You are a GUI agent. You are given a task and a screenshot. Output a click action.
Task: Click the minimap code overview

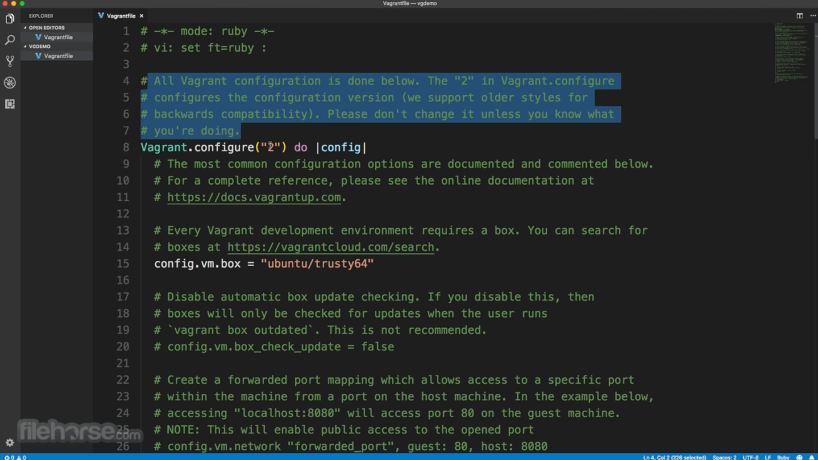792,53
